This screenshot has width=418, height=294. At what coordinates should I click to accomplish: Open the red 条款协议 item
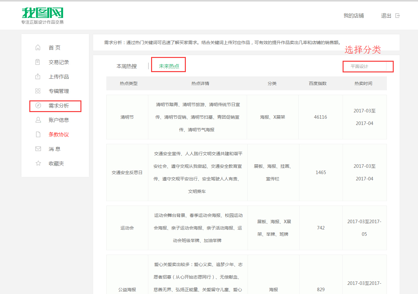pyautogui.click(x=59, y=134)
